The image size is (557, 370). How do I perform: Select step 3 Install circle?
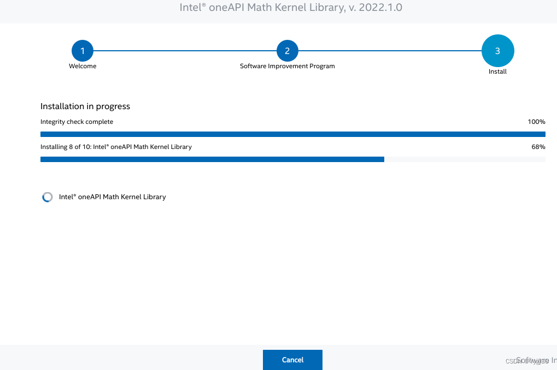point(497,51)
